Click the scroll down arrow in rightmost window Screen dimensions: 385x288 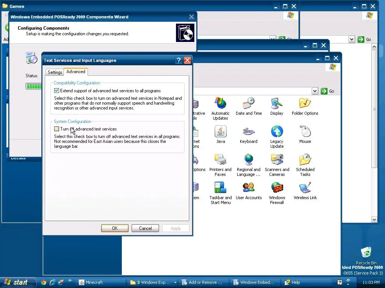pos(374,219)
